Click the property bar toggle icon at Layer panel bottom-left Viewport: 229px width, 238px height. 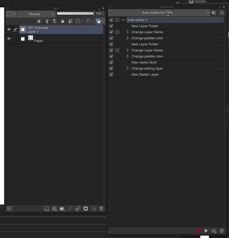coord(9,209)
